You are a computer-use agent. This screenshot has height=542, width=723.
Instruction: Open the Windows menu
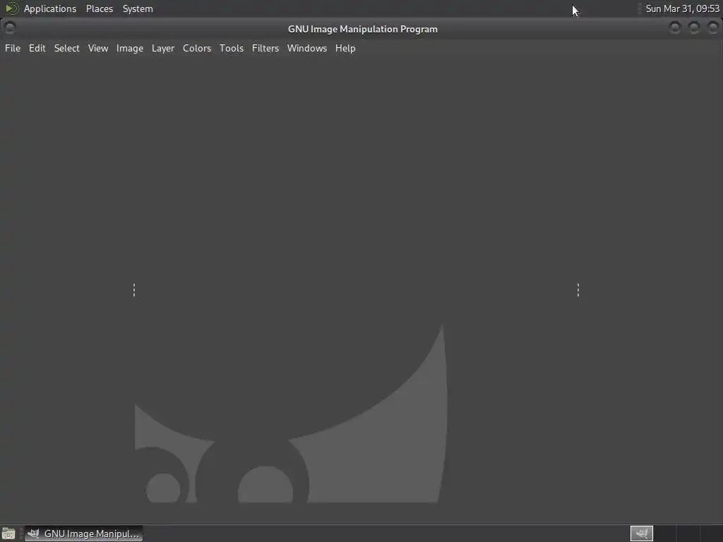306,49
